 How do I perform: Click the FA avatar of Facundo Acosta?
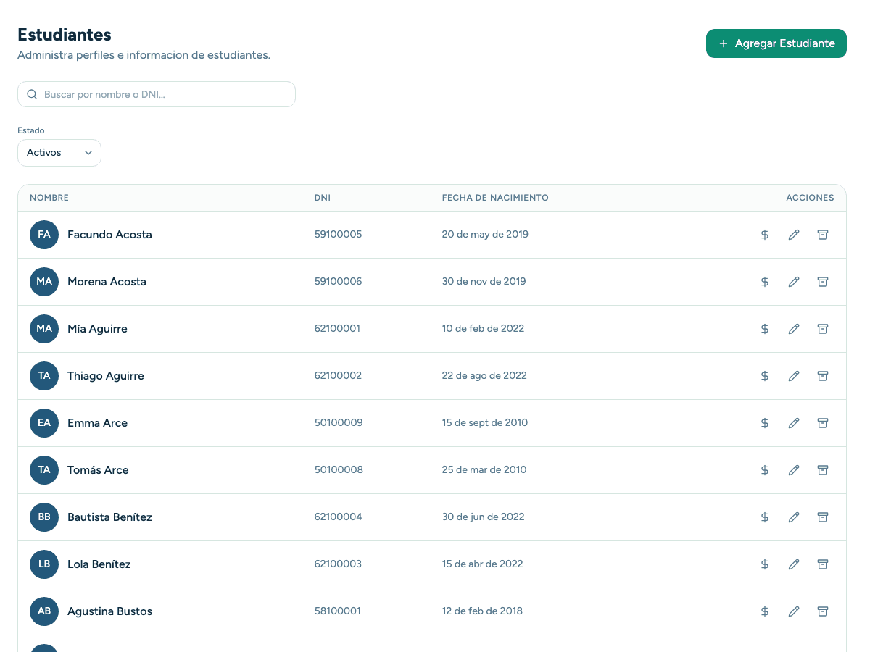[44, 235]
